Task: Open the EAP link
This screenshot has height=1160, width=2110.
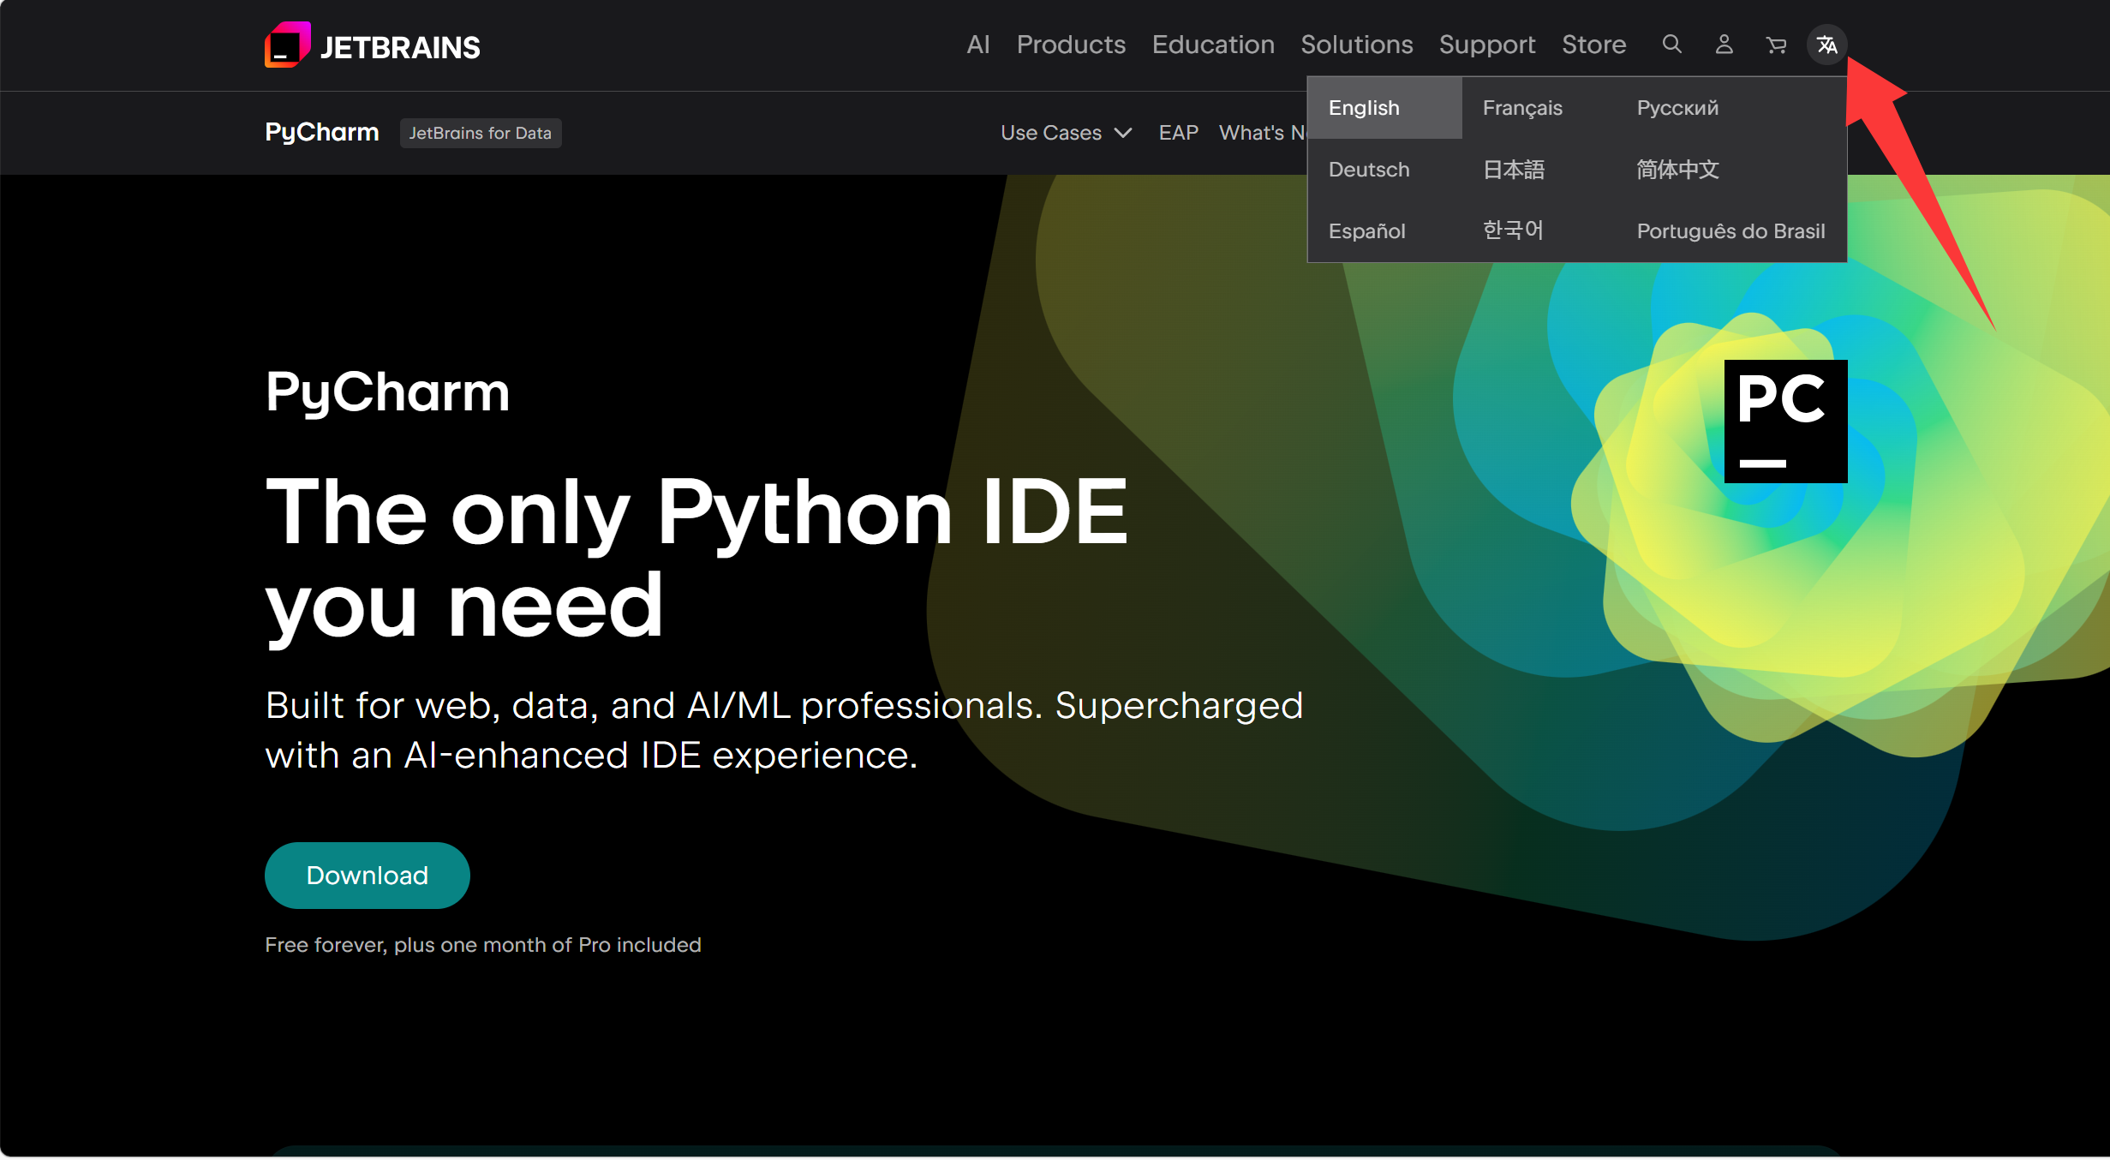Action: point(1178,133)
